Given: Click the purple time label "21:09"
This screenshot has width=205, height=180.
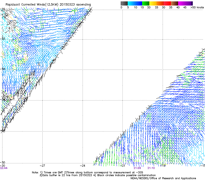Looking at the screenshot, I should (x=137, y=168).
